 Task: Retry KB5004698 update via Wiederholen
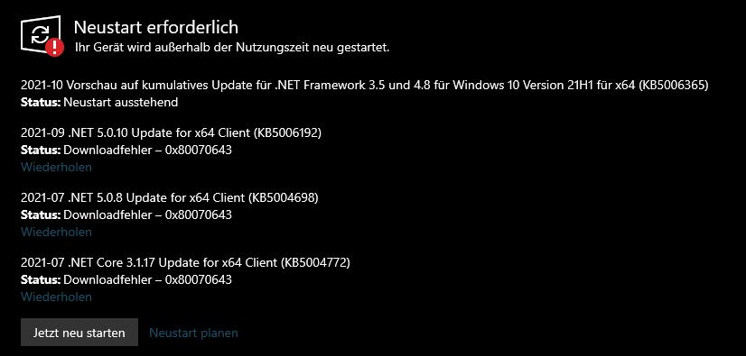point(56,233)
